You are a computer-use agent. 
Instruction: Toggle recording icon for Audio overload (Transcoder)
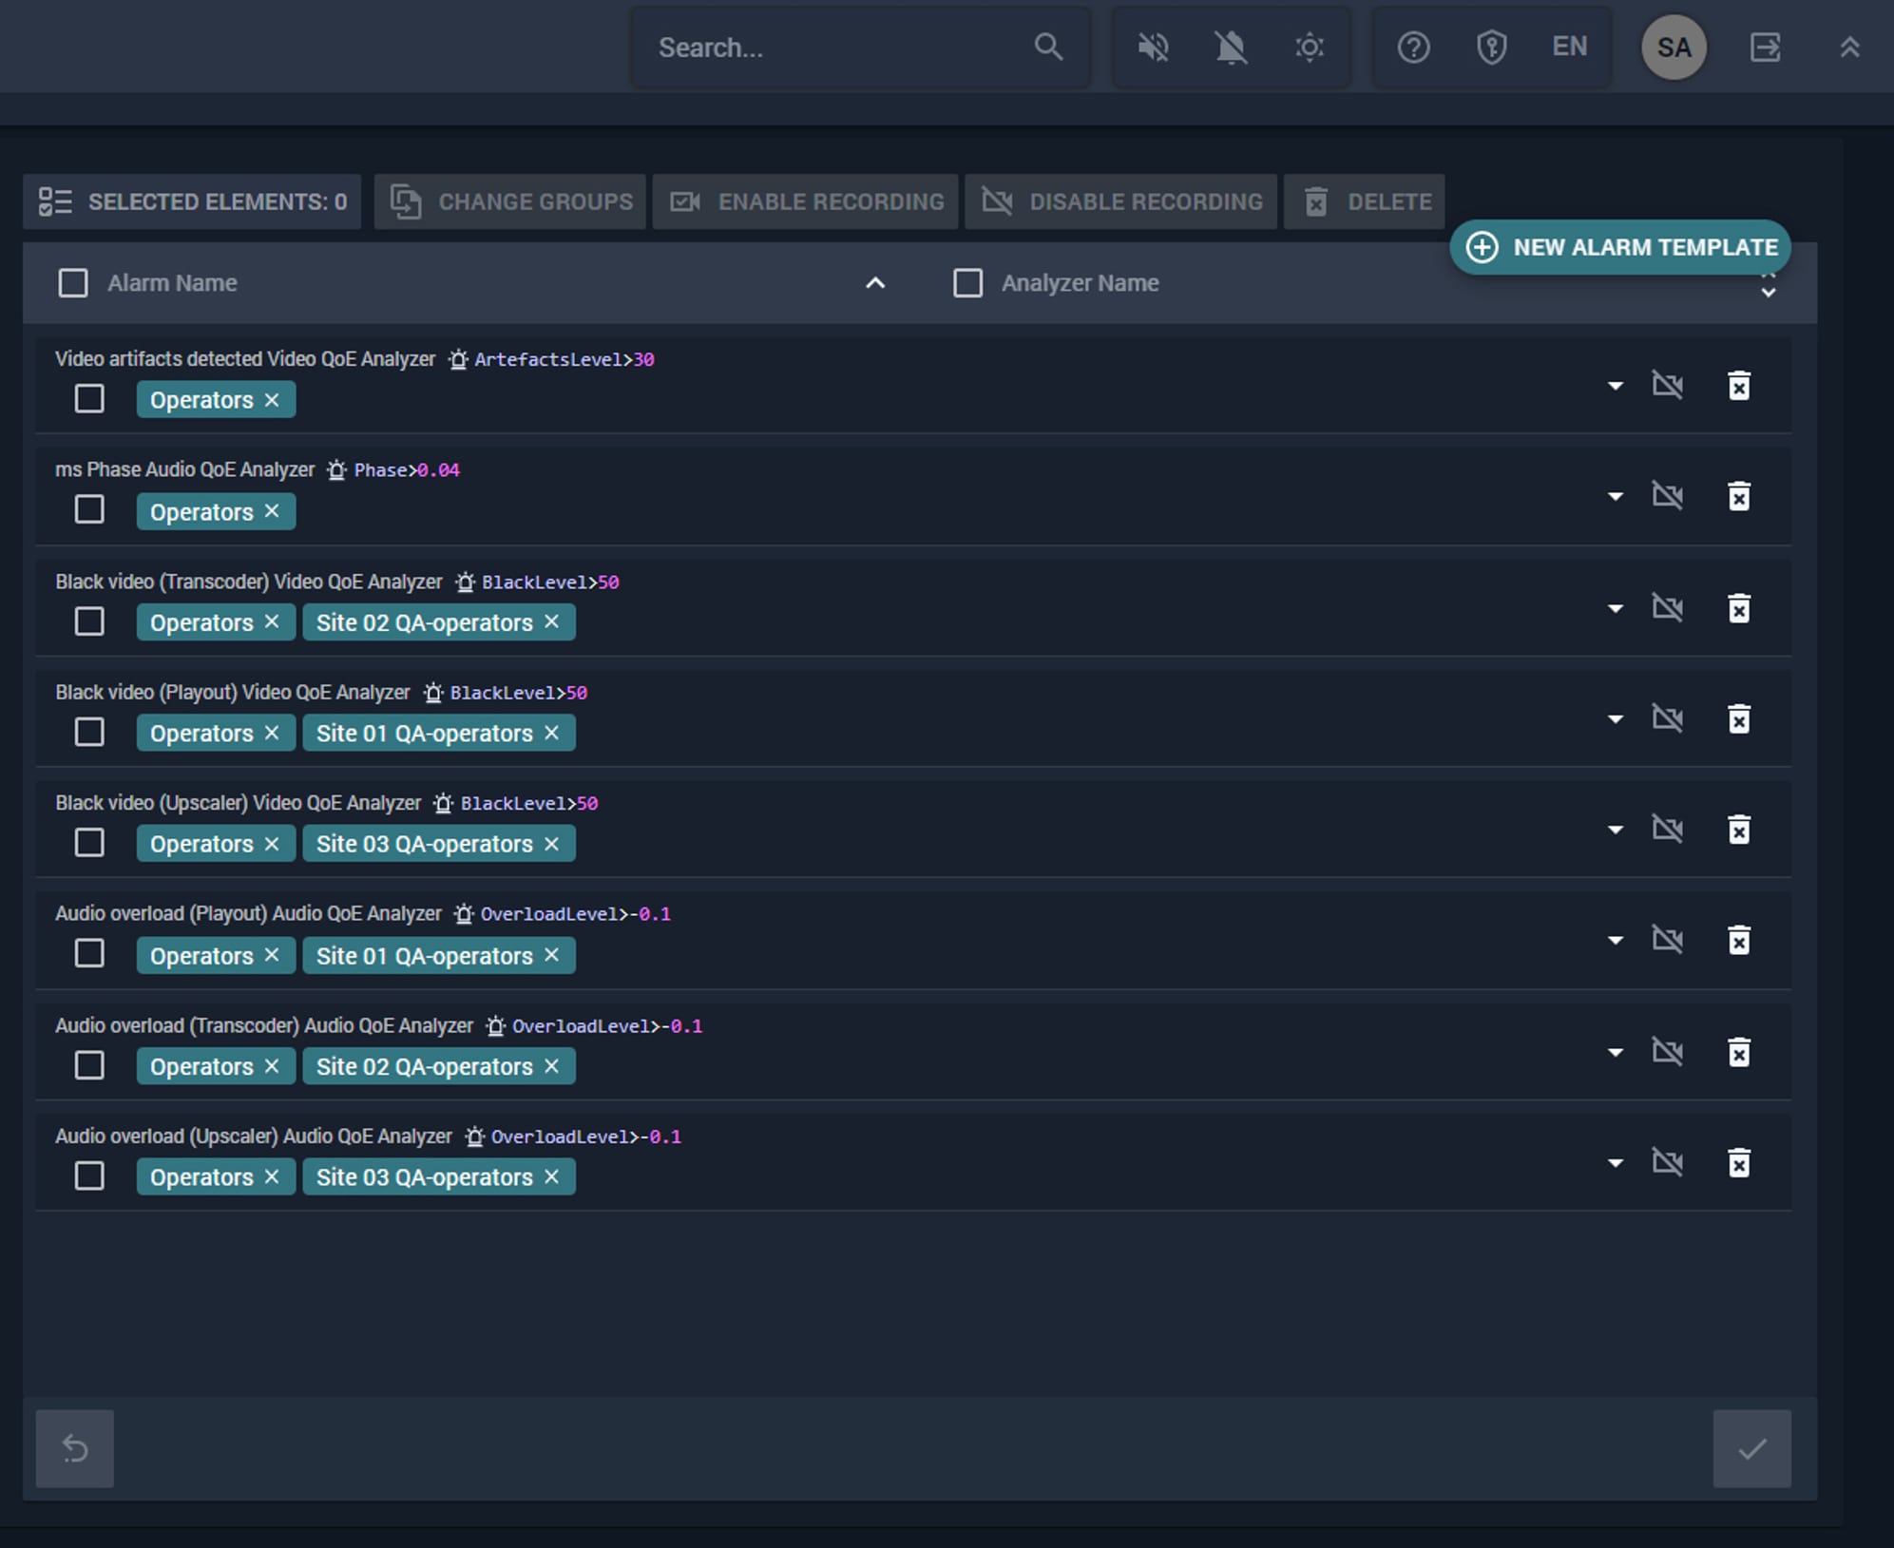(x=1668, y=1051)
